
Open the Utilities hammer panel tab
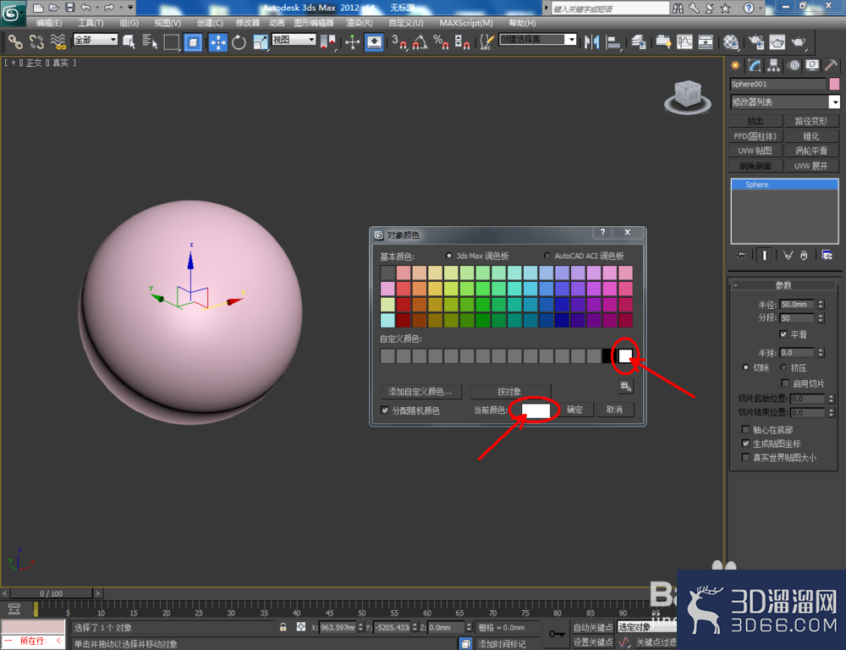coord(832,66)
